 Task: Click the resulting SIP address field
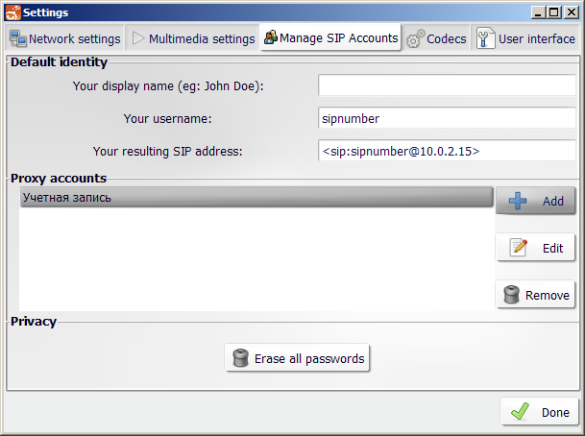point(447,151)
